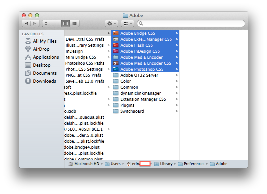Expand the Adobe Bridge CS5 arrow
The image size is (267, 194).
(177, 33)
